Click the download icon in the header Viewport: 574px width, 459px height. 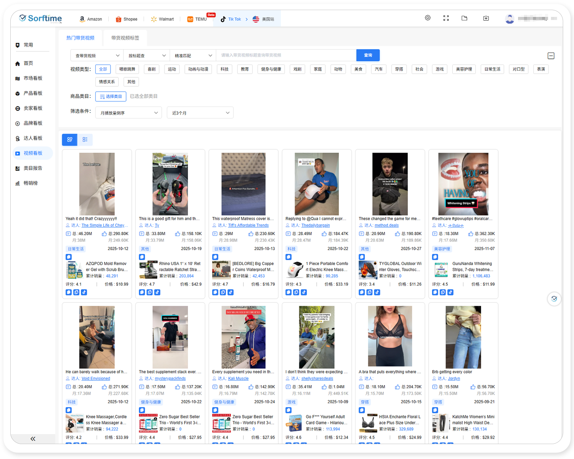486,18
